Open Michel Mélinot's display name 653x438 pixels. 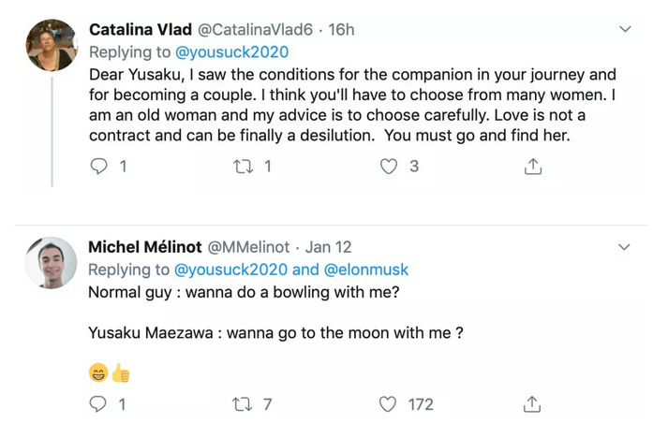point(145,247)
